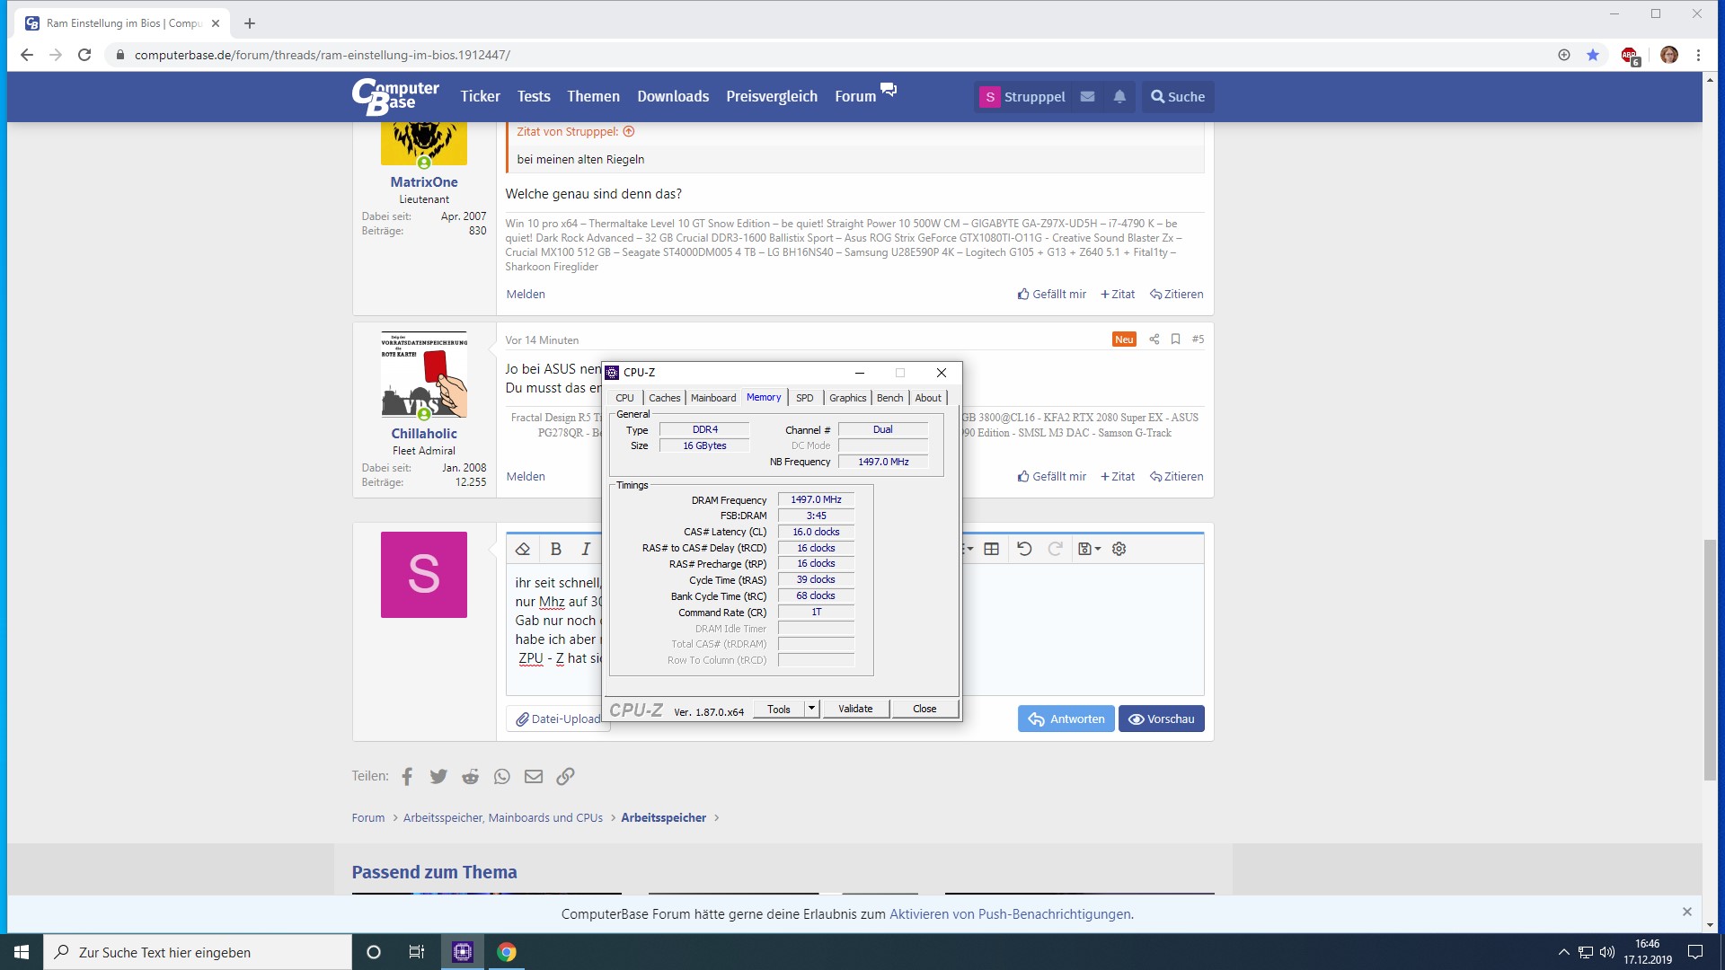Dismiss the push notification banner

tap(1686, 912)
